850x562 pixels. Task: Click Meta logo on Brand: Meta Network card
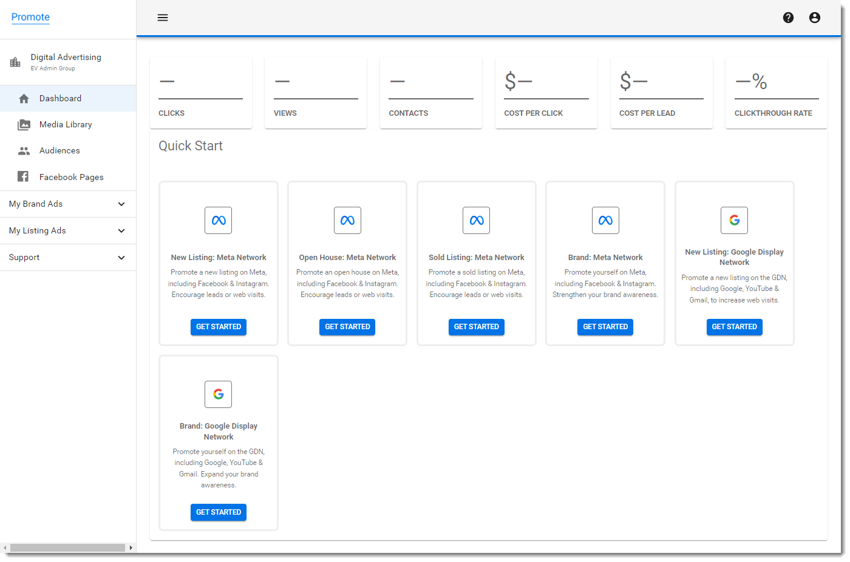605,220
